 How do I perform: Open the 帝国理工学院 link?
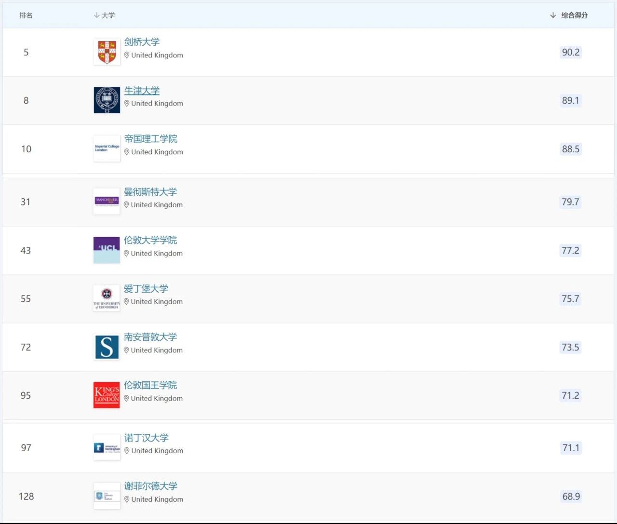click(150, 139)
